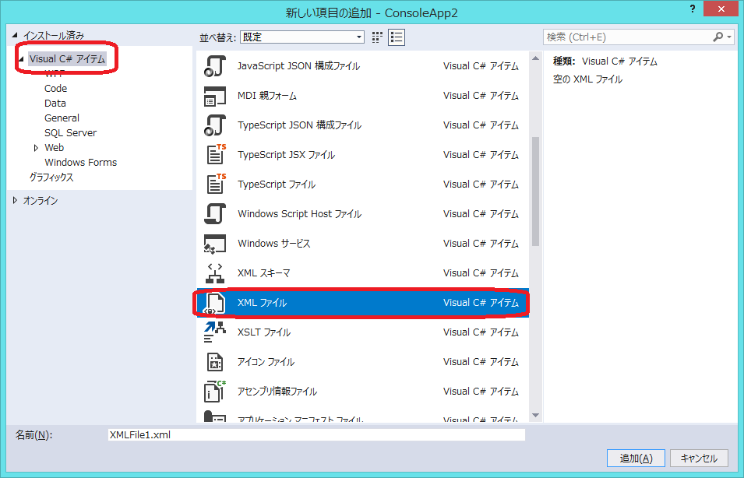Switch to medium icons list view
744x478 pixels.
[x=397, y=37]
